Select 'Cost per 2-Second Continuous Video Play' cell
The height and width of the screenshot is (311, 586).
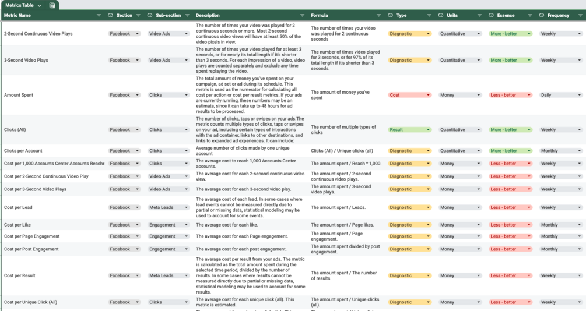[x=54, y=176]
